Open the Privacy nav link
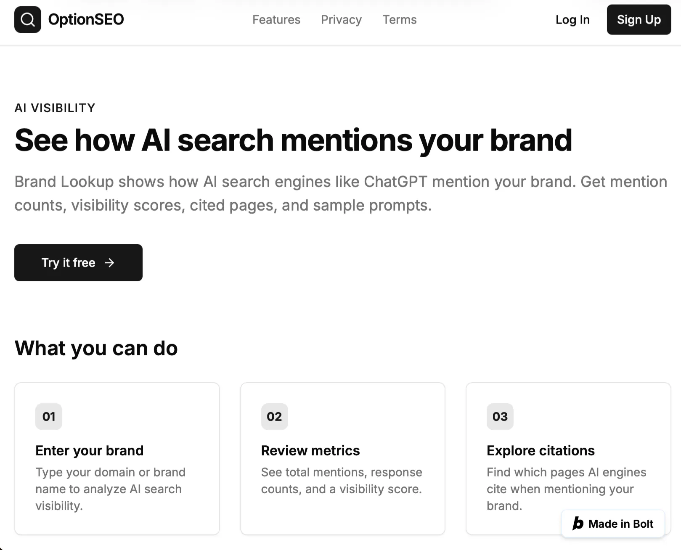The width and height of the screenshot is (681, 550). point(341,20)
